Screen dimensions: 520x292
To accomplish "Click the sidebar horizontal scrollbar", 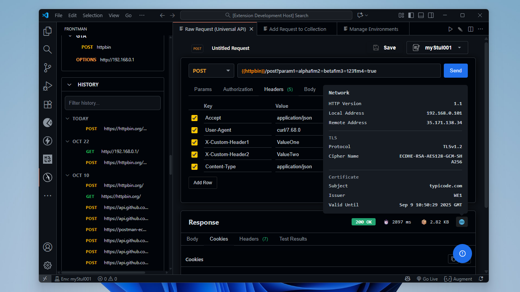I will pyautogui.click(x=104, y=272).
